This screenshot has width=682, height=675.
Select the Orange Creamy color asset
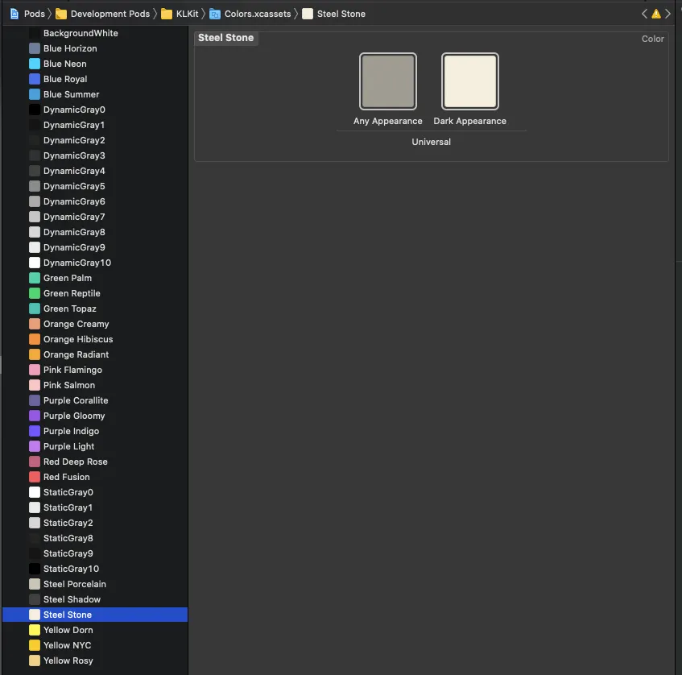95,324
